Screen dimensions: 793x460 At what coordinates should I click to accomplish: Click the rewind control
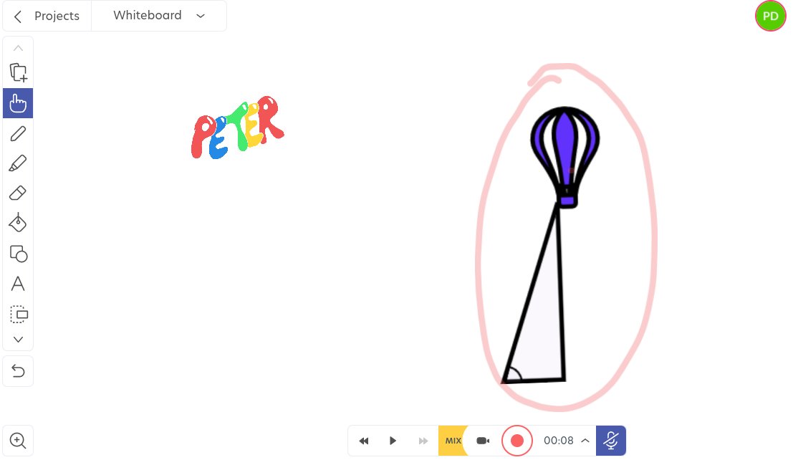(x=363, y=441)
